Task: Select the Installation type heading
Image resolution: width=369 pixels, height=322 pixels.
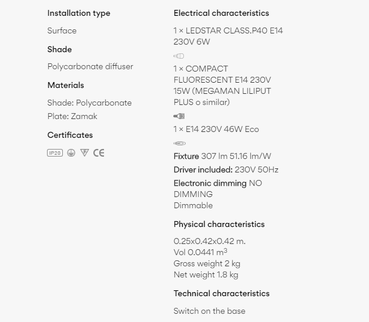Action: (x=79, y=13)
